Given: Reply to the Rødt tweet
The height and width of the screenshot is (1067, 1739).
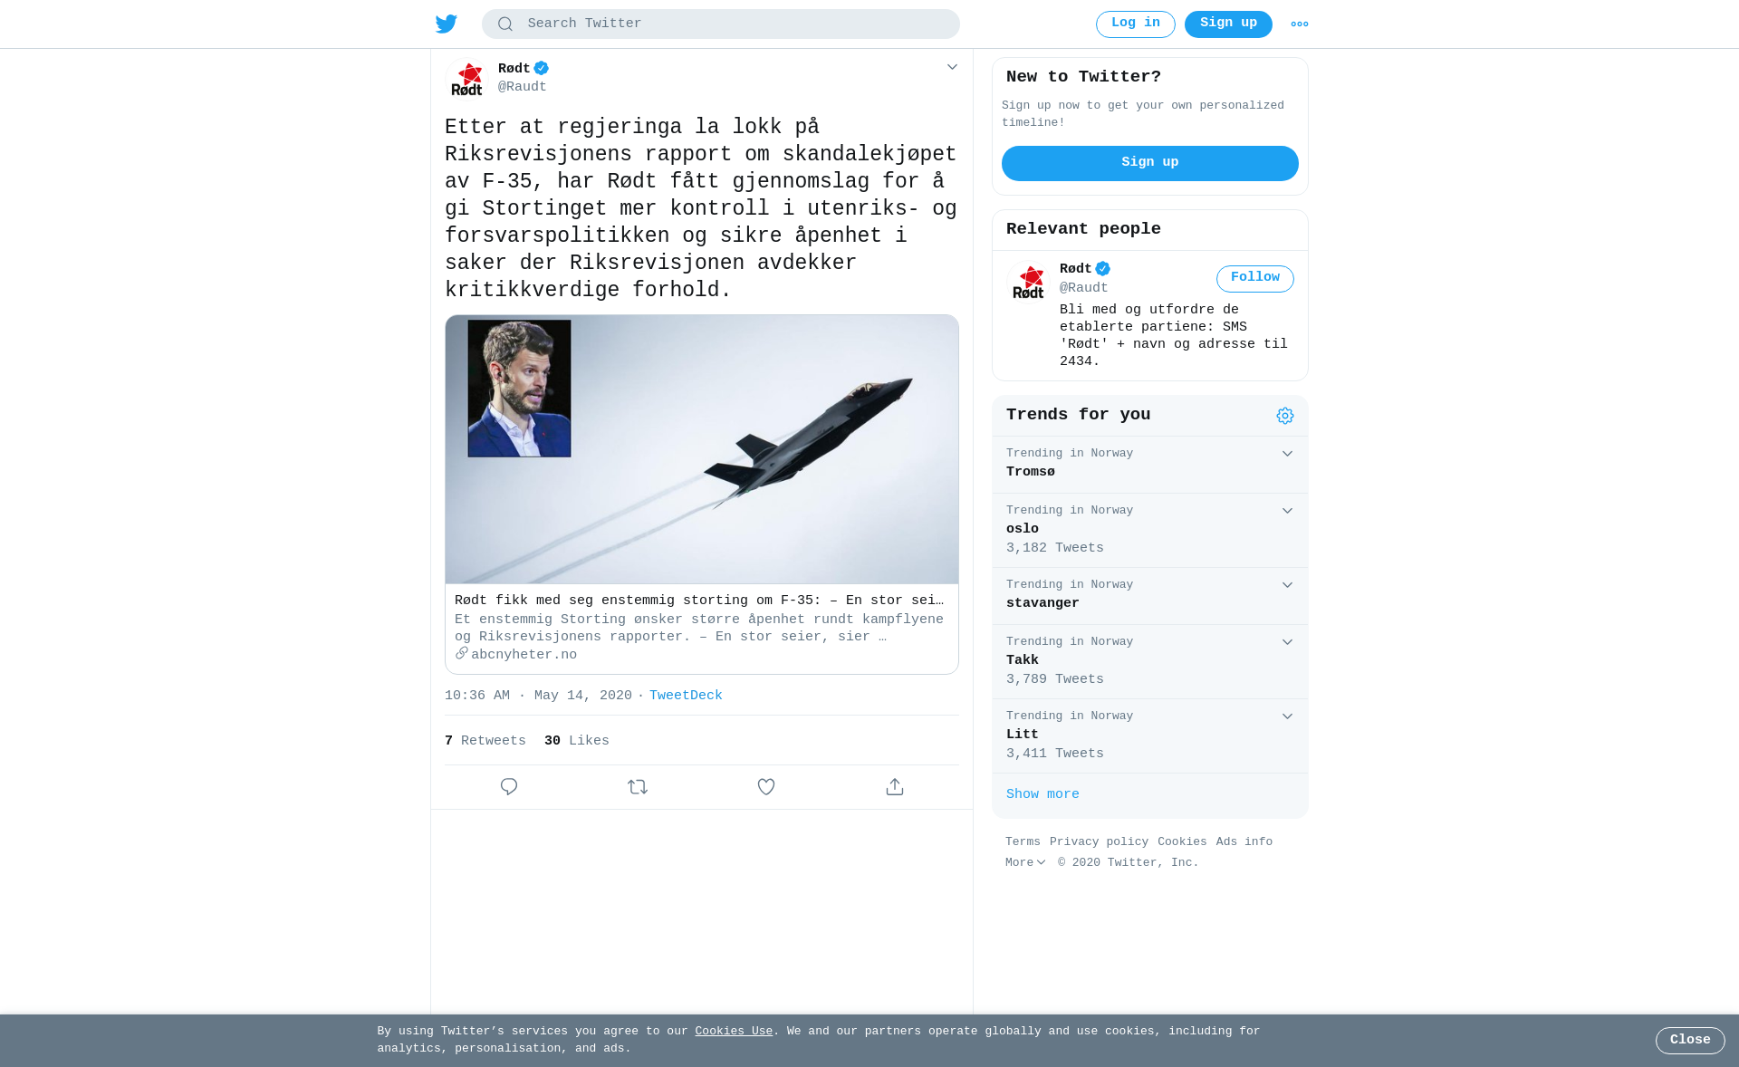Looking at the screenshot, I should click(x=509, y=787).
